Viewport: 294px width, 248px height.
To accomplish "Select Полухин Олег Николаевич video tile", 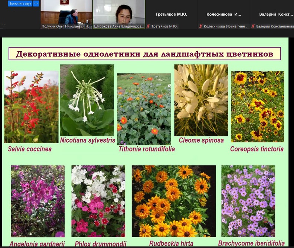I will (x=66, y=13).
